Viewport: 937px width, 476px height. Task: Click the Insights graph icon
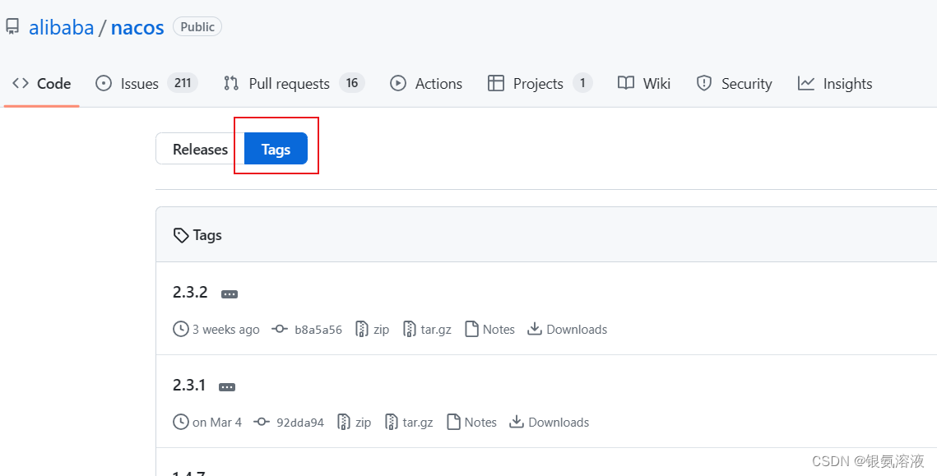point(806,83)
